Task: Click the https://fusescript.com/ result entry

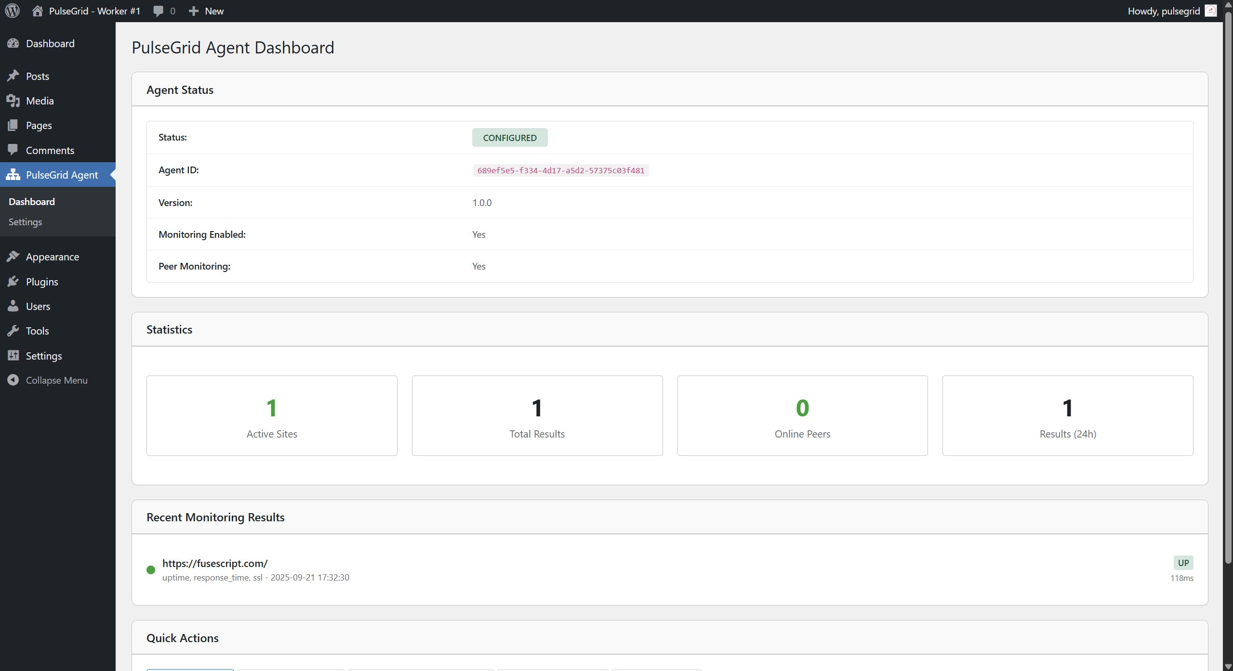Action: click(x=215, y=563)
